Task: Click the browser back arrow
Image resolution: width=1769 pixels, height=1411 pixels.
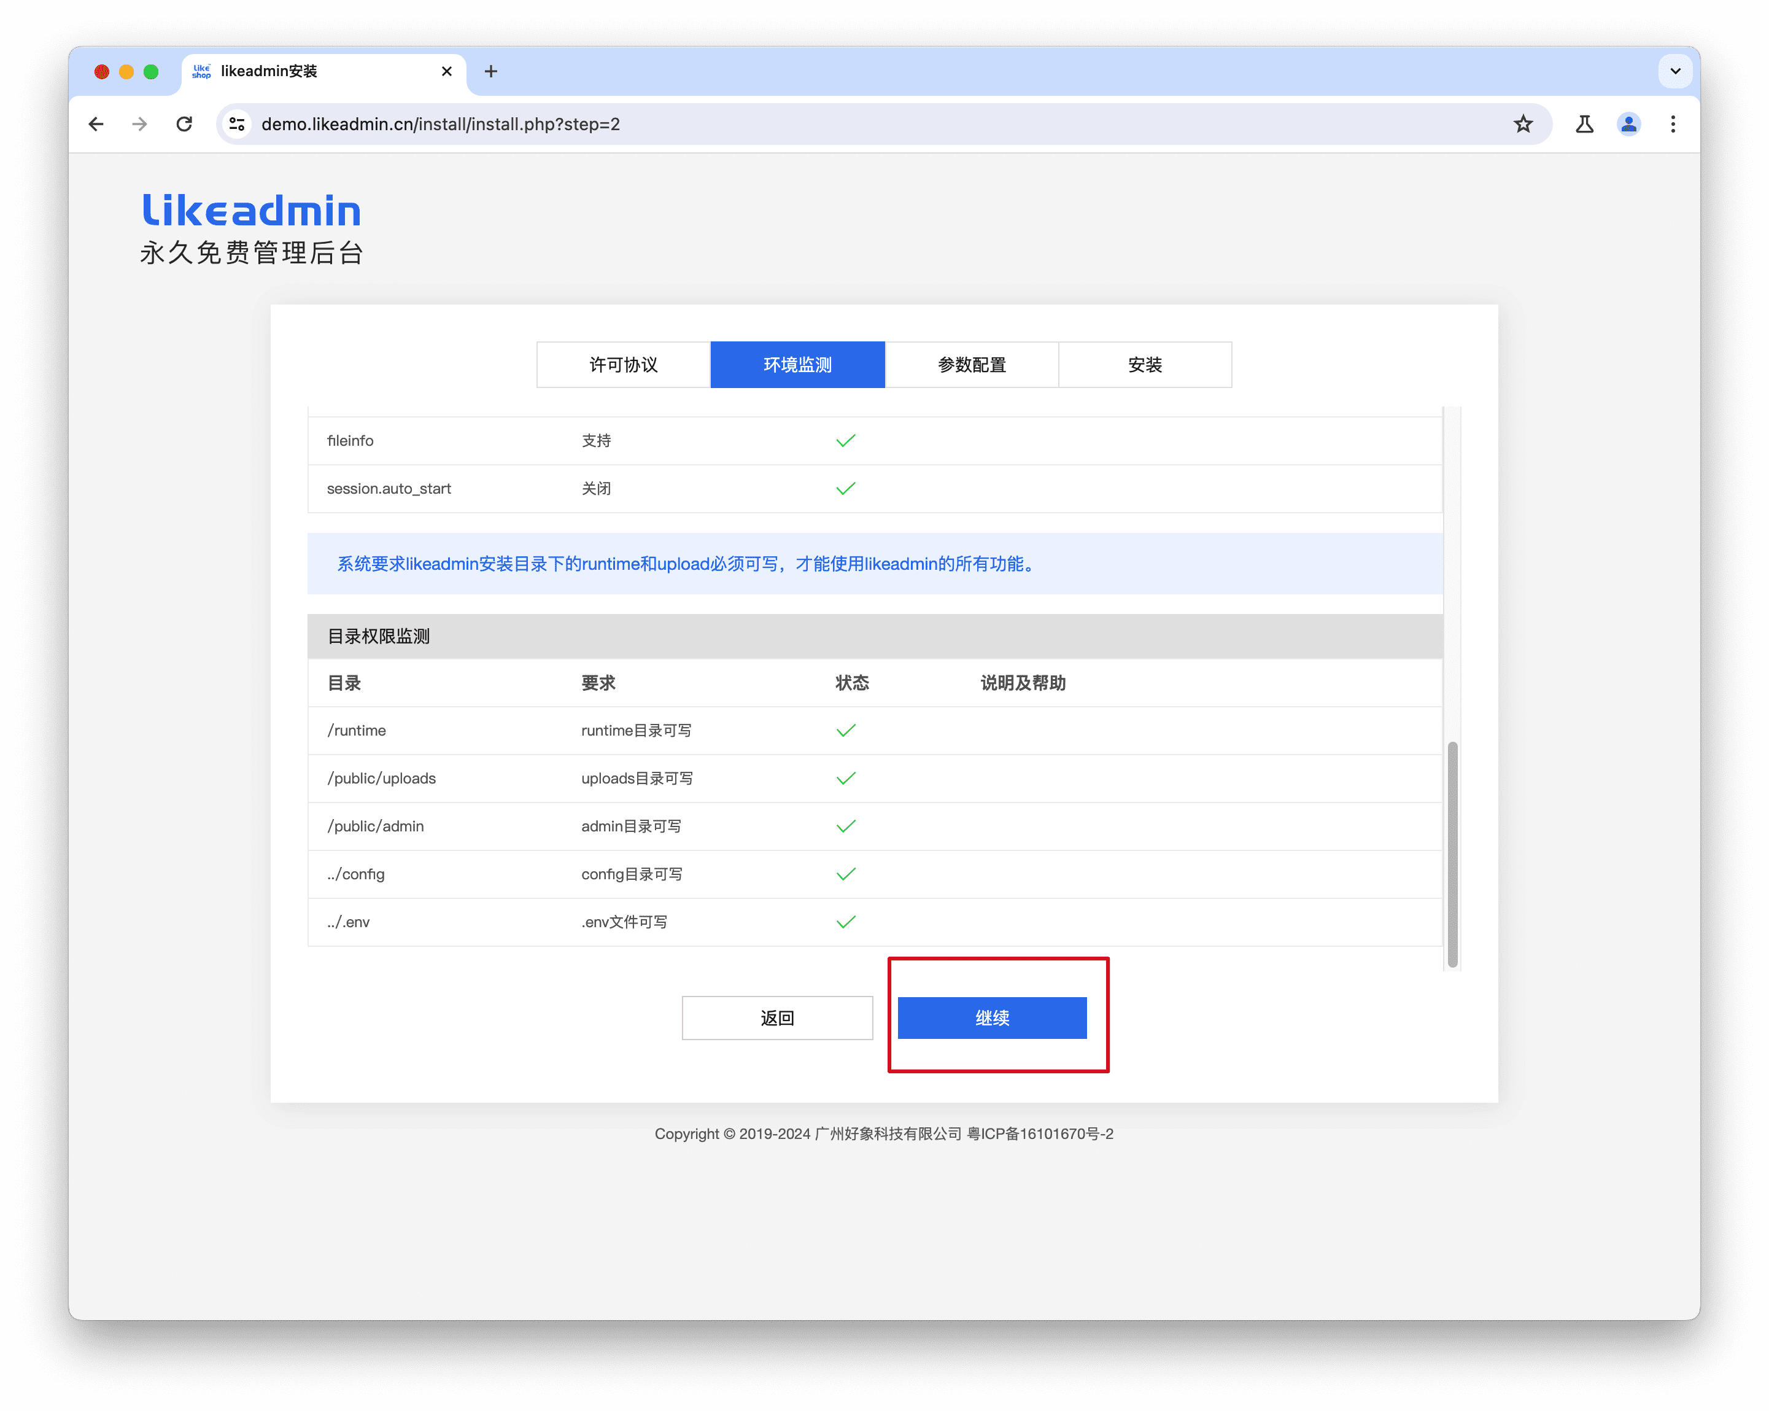Action: point(96,124)
